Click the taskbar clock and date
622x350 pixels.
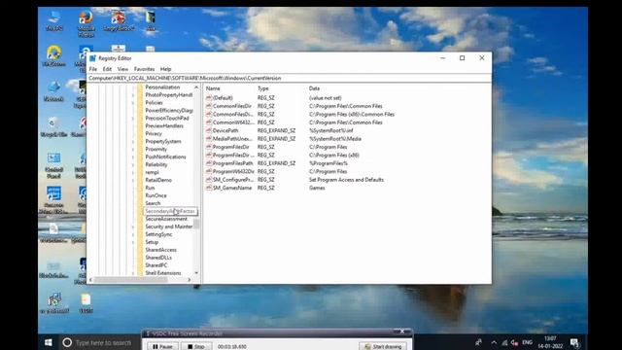coord(550,342)
